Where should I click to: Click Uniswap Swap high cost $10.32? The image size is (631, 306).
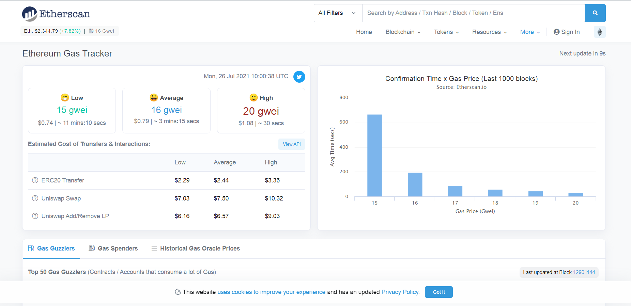274,198
